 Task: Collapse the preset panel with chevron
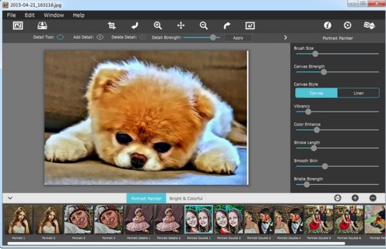point(10,198)
